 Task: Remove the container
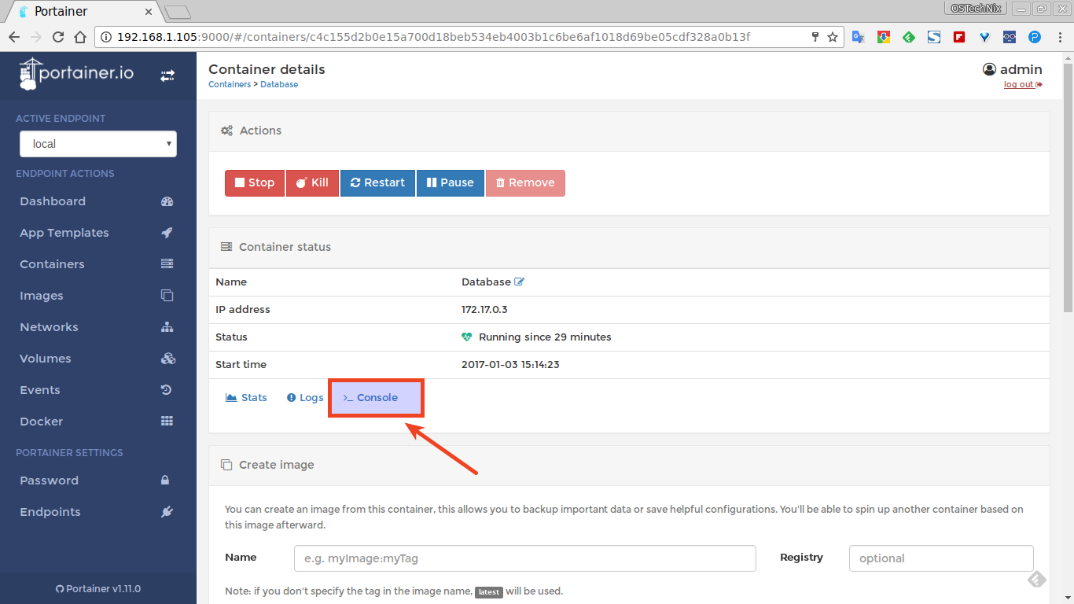(x=525, y=182)
